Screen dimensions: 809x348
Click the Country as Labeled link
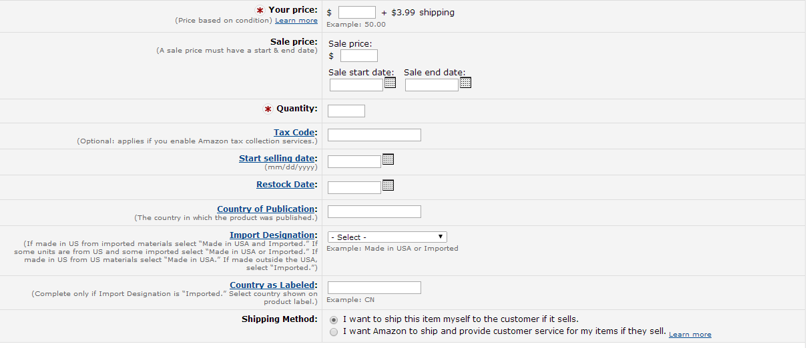click(x=272, y=285)
